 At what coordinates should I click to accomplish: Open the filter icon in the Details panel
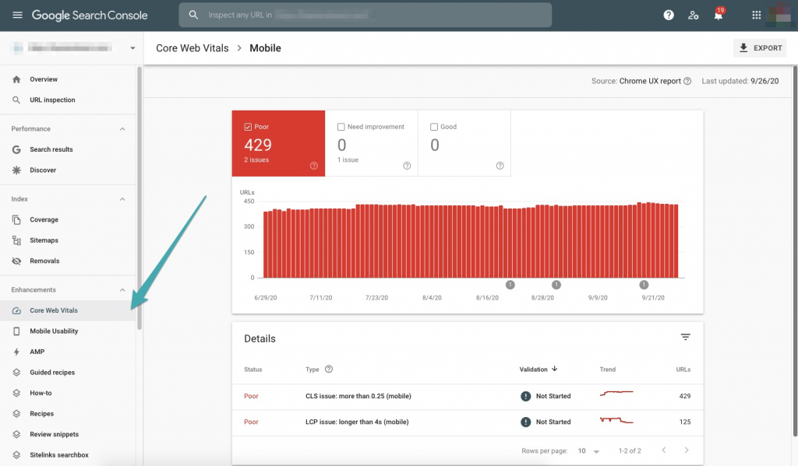pyautogui.click(x=686, y=337)
